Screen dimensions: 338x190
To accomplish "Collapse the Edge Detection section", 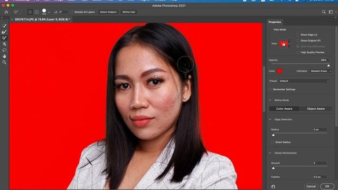I will click(270, 119).
